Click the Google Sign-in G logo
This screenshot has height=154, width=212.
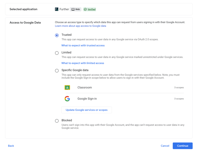[67, 99]
